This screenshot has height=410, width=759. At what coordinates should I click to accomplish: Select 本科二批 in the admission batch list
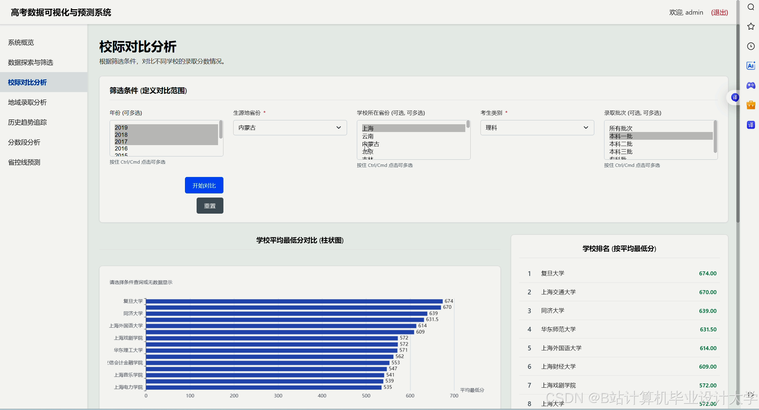(x=621, y=144)
